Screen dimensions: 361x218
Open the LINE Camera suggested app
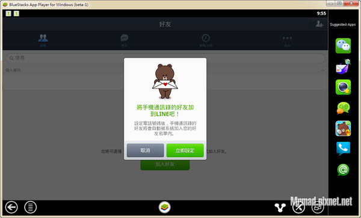tap(343, 87)
